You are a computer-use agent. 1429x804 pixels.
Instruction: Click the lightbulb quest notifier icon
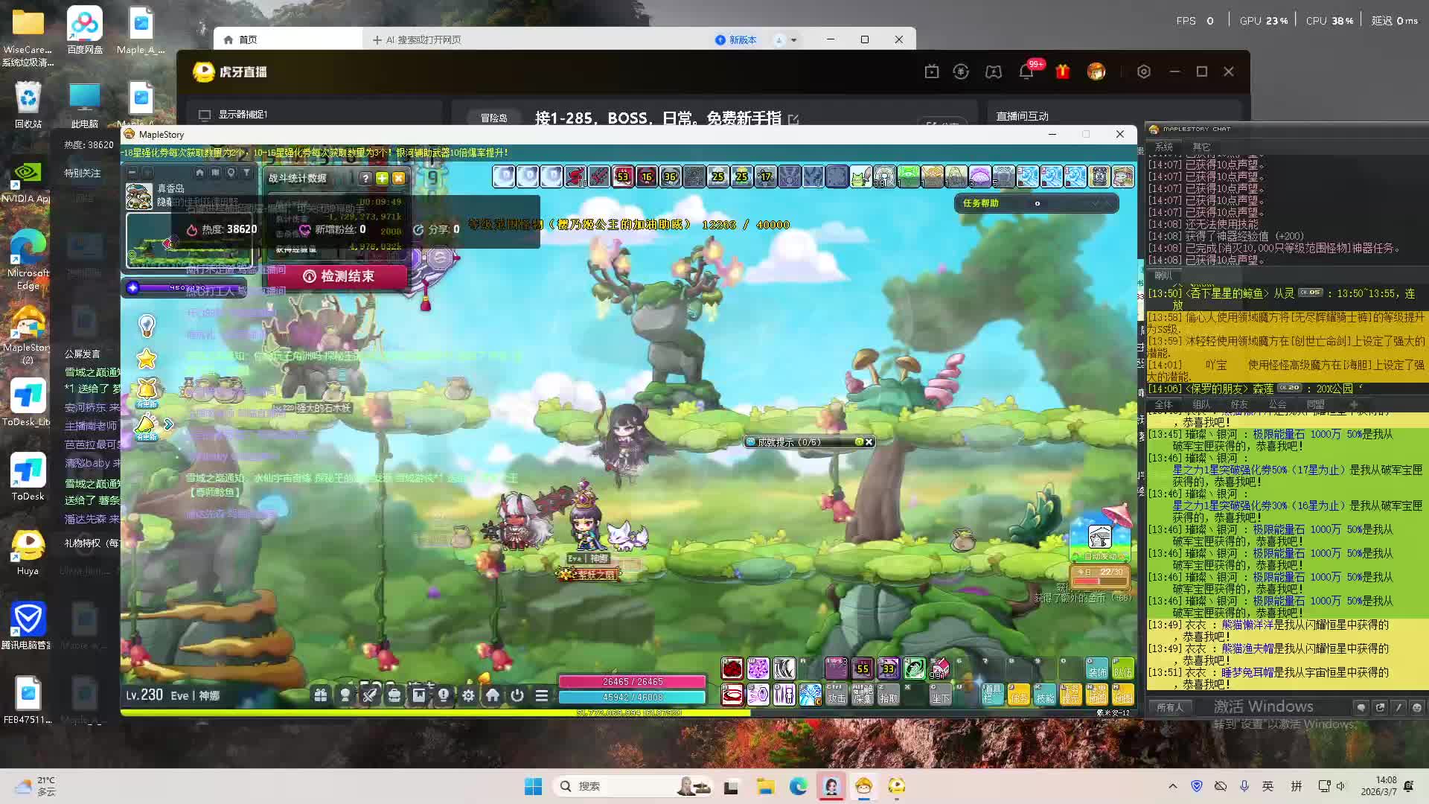(x=147, y=325)
